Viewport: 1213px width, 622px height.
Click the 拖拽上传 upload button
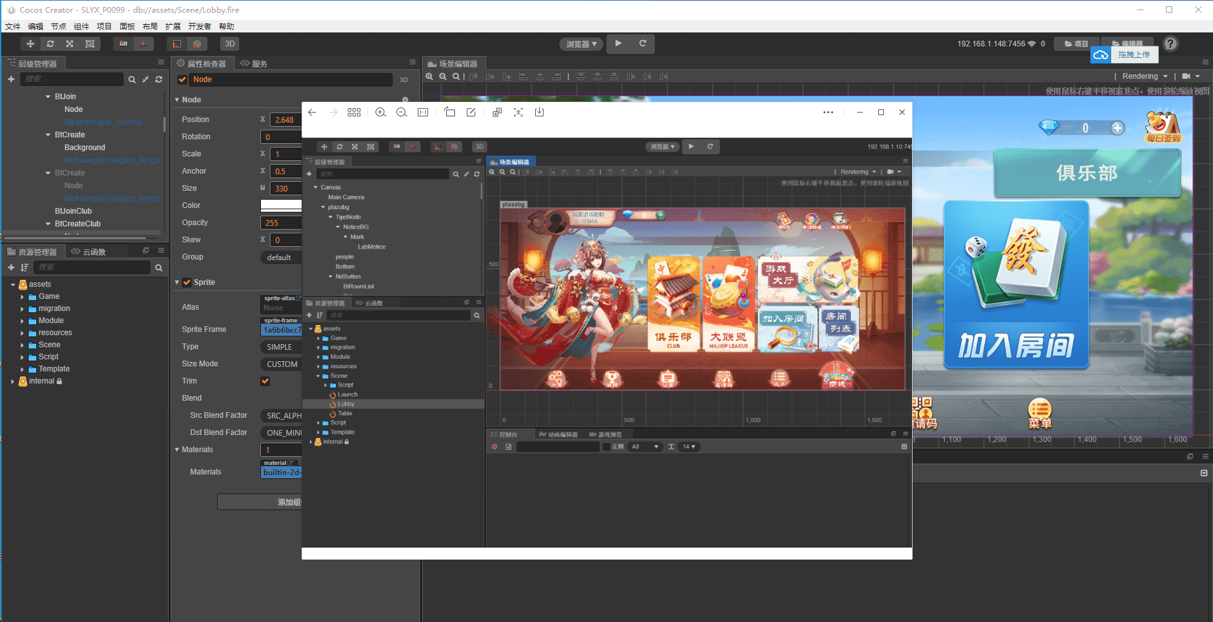coord(1133,55)
